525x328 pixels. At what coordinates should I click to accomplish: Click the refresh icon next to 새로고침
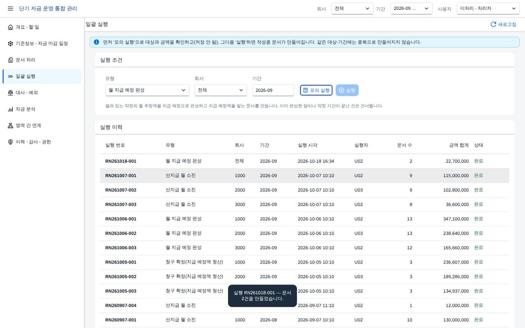coord(493,24)
